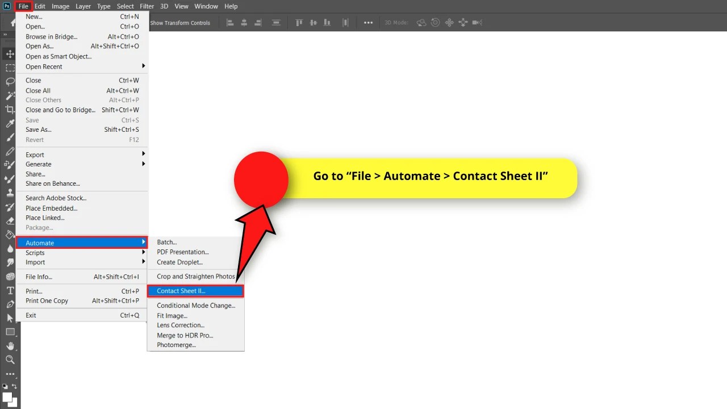Toggle the 3D rotate camera mode
This screenshot has height=409, width=727.
421,22
